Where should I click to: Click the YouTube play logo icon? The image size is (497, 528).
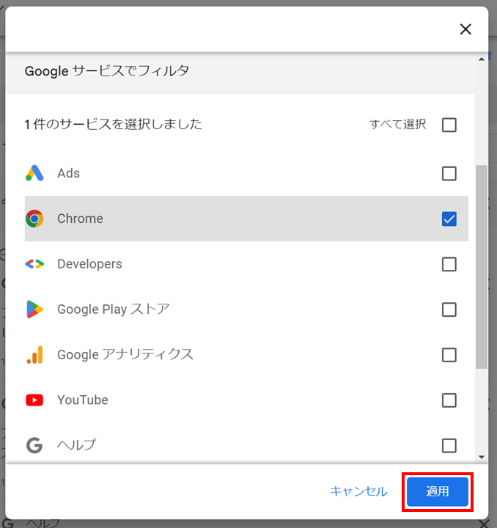[x=34, y=400]
